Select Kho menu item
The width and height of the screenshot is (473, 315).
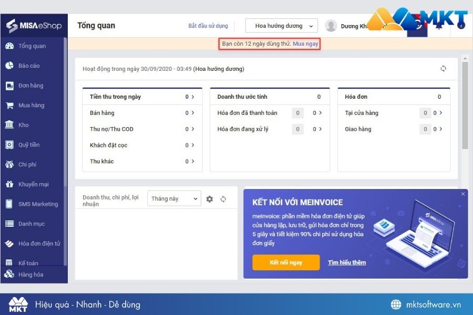[x=24, y=125]
